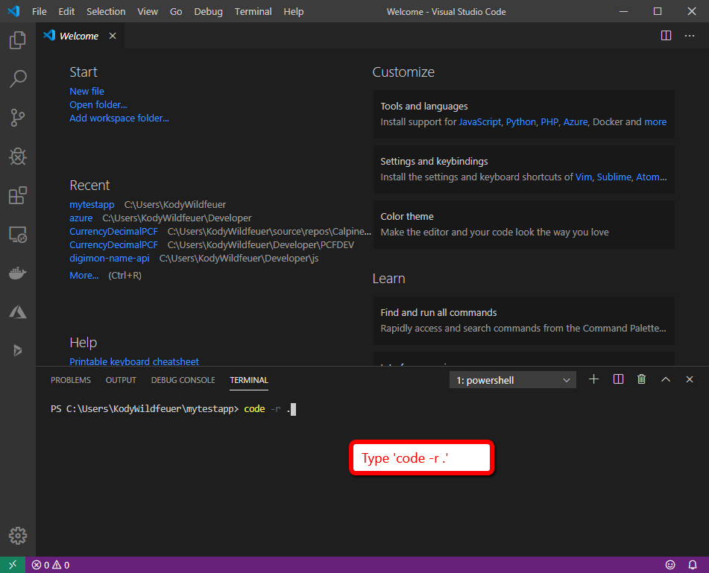Viewport: 709px width, 573px height.
Task: Select the TERMINAL panel tab
Action: point(249,380)
